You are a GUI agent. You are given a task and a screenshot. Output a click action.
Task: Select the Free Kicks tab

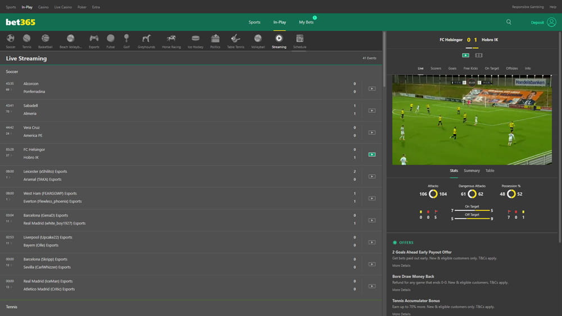click(470, 68)
